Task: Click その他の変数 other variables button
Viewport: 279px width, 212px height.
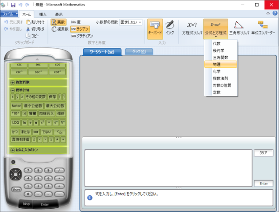Action: (36, 97)
